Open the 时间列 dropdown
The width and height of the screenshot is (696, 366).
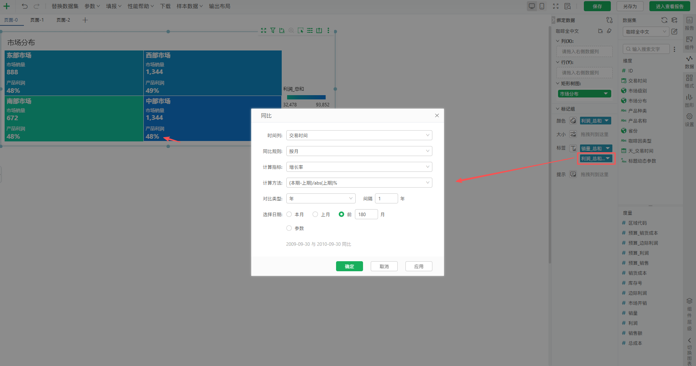pos(359,136)
